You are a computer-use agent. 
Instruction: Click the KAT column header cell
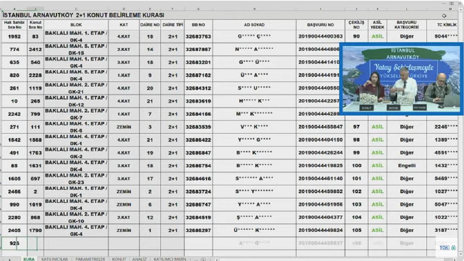click(124, 25)
